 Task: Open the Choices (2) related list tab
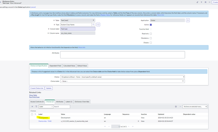(50, 102)
